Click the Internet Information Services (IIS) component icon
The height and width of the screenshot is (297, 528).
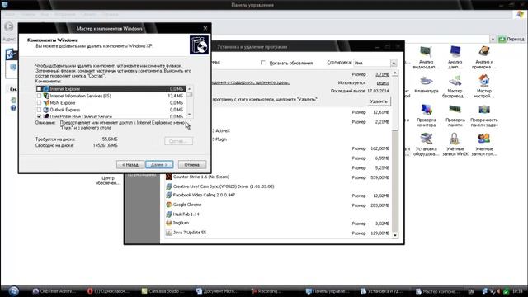coord(46,96)
